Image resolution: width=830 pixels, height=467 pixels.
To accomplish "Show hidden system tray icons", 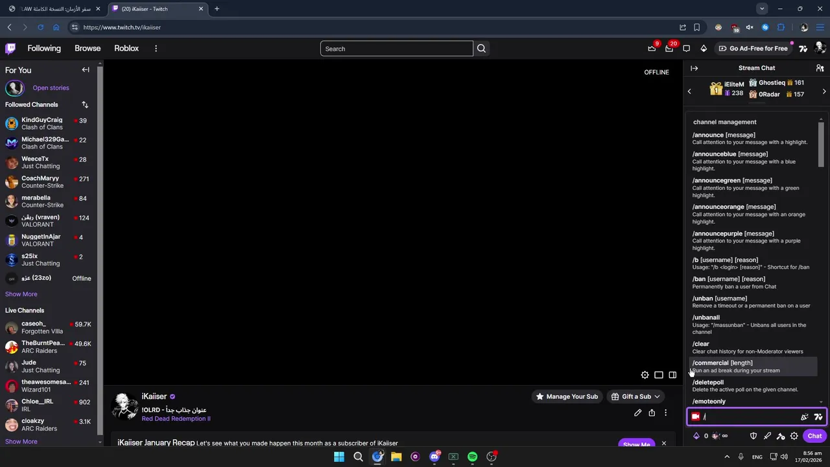I will (726, 457).
